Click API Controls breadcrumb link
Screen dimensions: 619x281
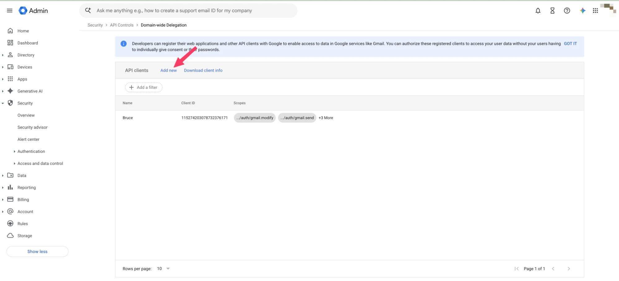(x=122, y=25)
